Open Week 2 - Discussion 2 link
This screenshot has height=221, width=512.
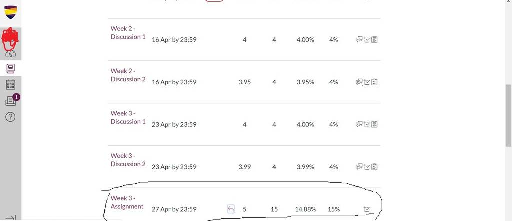(128, 75)
